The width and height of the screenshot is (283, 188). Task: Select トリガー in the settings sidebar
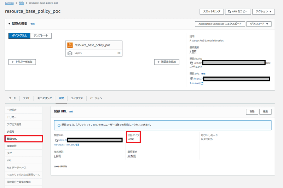point(23,117)
